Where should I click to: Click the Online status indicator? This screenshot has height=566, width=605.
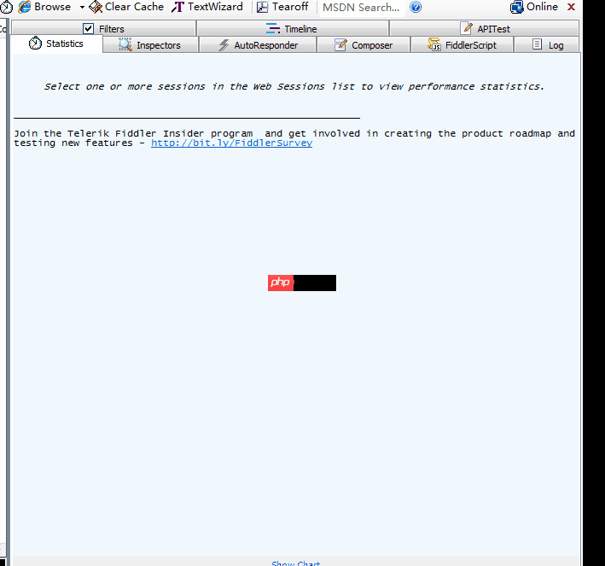coord(534,7)
